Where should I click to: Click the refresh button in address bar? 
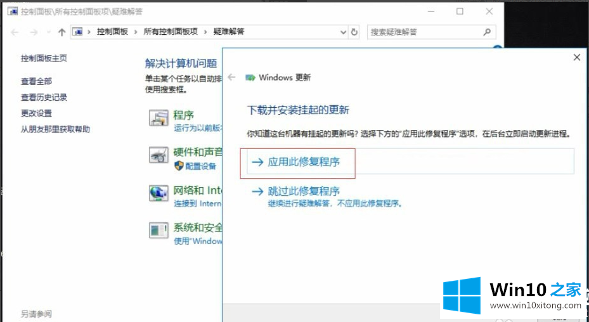coord(354,32)
